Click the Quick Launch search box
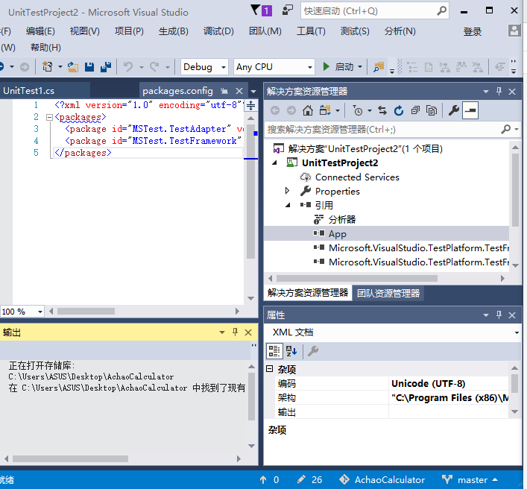Screen dimensions: 527x489 pos(374,11)
